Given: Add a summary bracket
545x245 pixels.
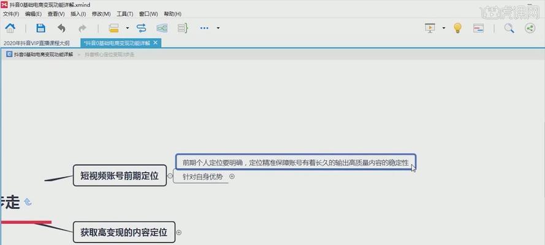Looking at the screenshot, I should (x=183, y=28).
